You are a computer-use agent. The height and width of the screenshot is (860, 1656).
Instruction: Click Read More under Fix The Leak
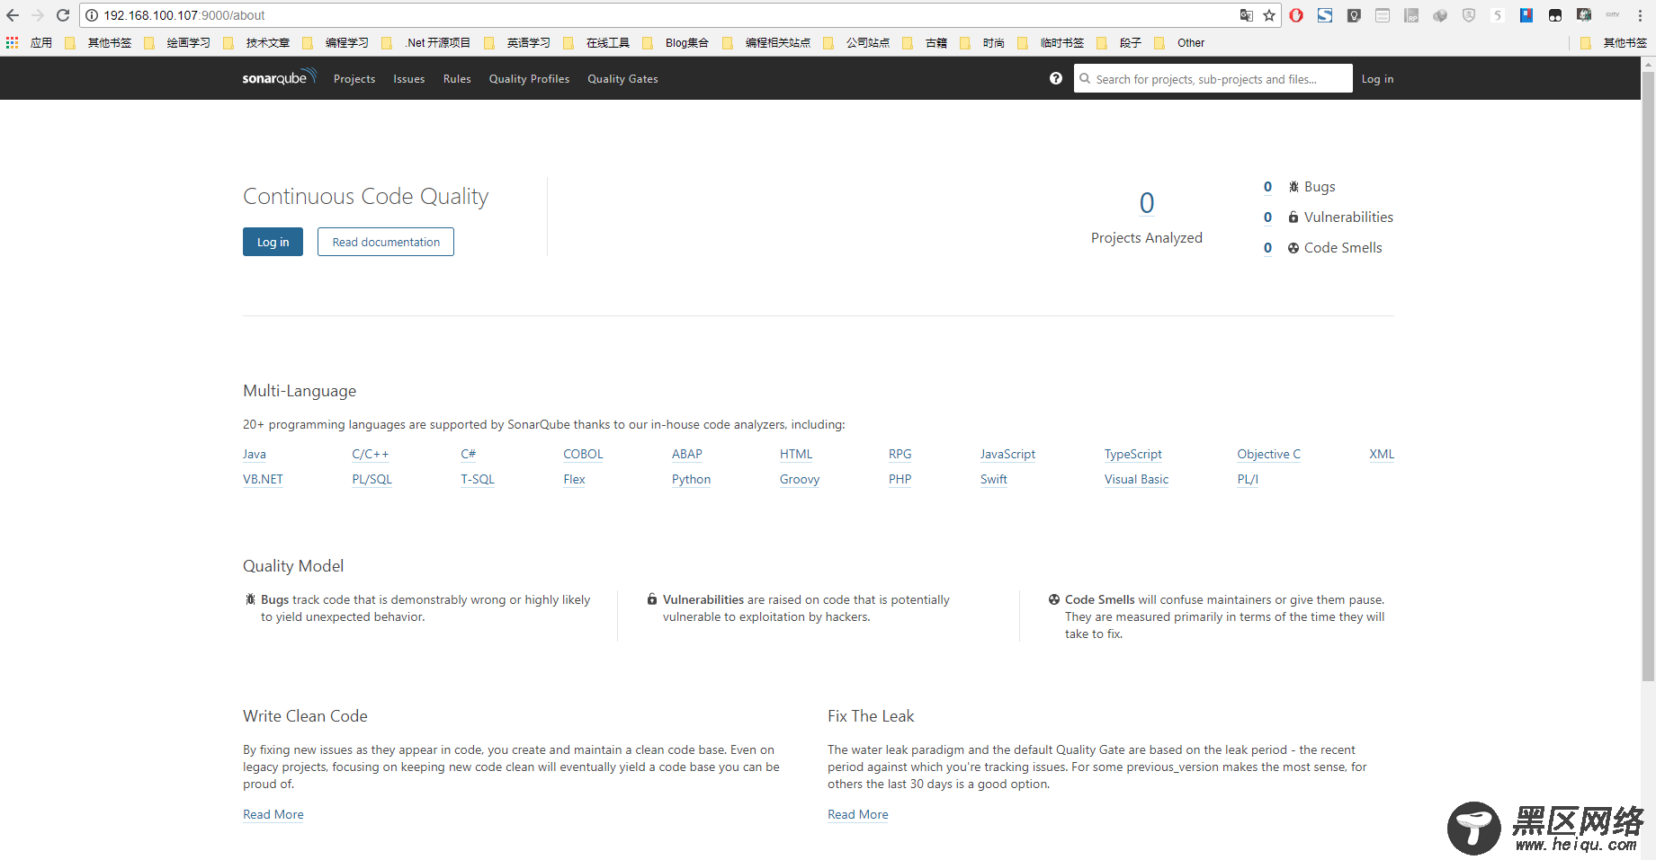pos(858,814)
